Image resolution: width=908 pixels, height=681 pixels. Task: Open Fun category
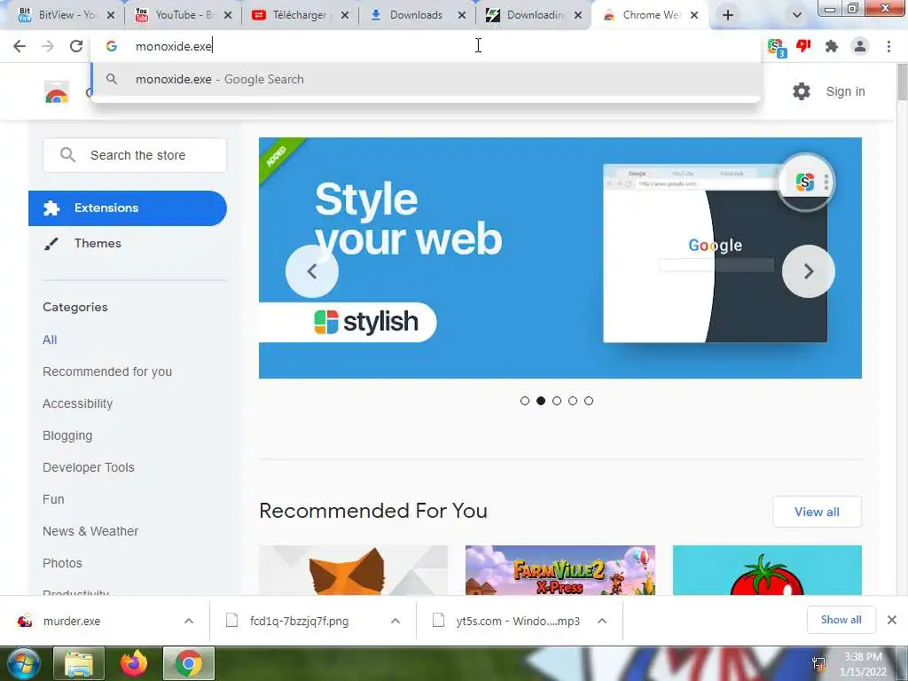[x=53, y=499]
